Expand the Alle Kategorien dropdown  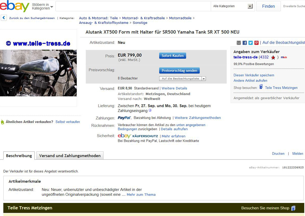pos(250,6)
